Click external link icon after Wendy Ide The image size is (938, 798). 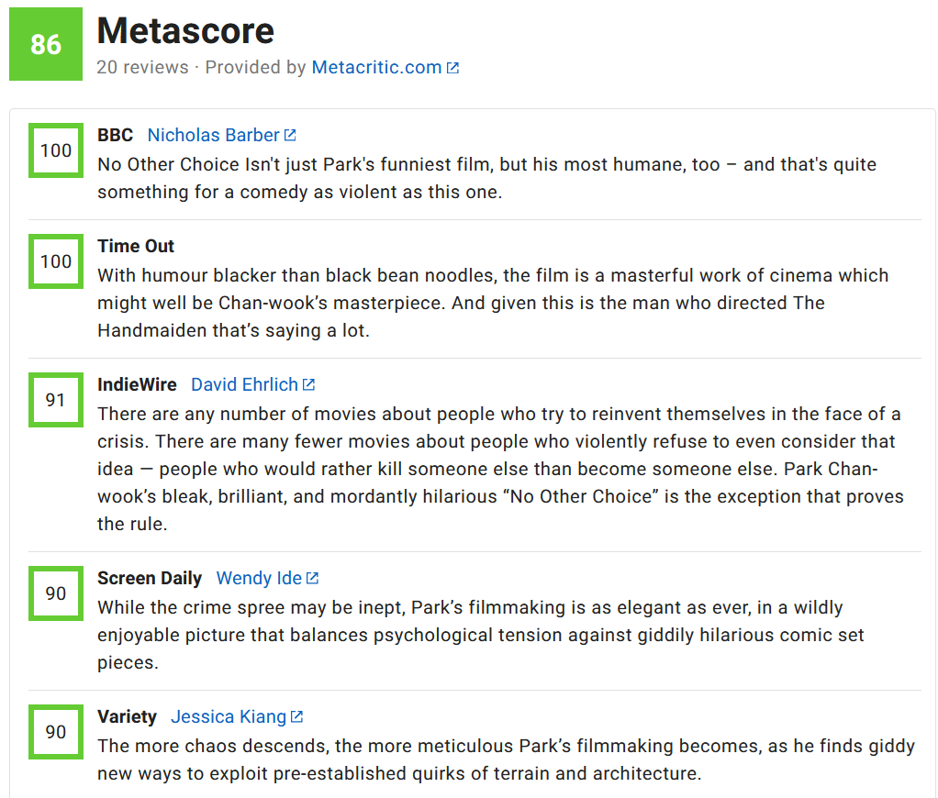tap(313, 579)
